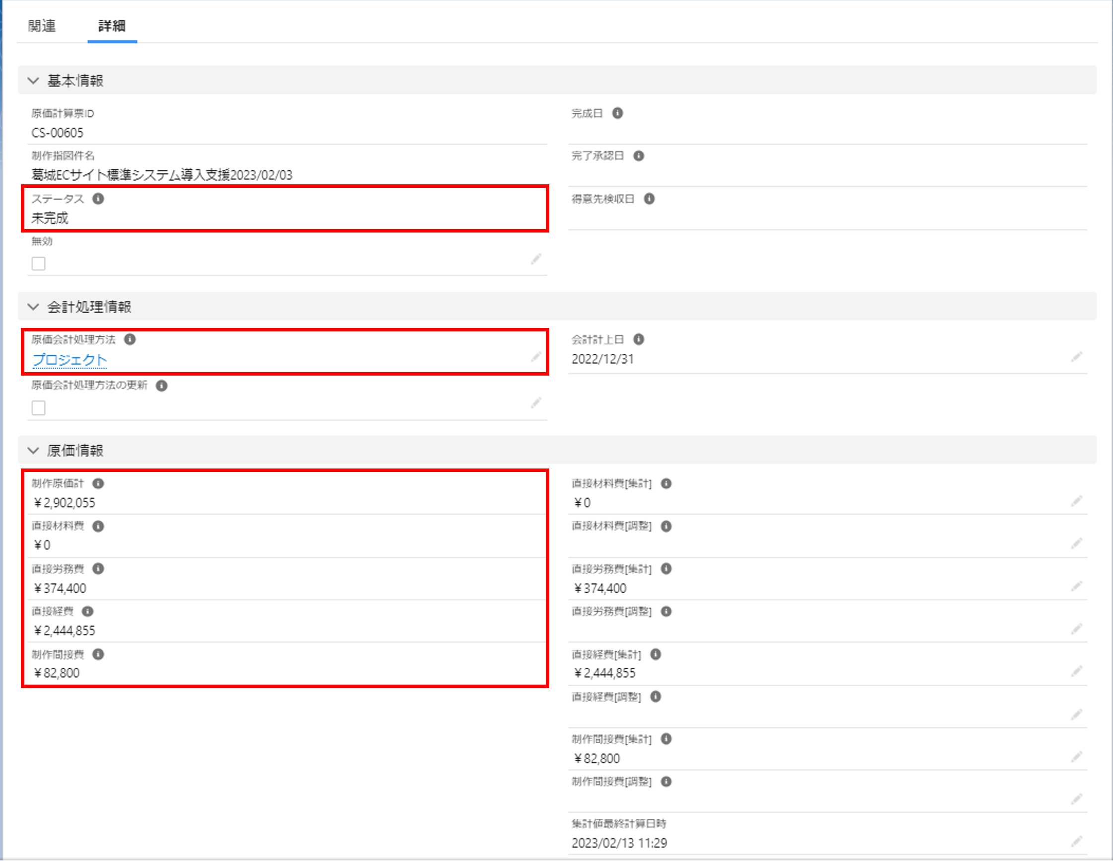The width and height of the screenshot is (1113, 861).
Task: Click edit pencil for 直接材料費[調整] field
Action: point(1076,544)
